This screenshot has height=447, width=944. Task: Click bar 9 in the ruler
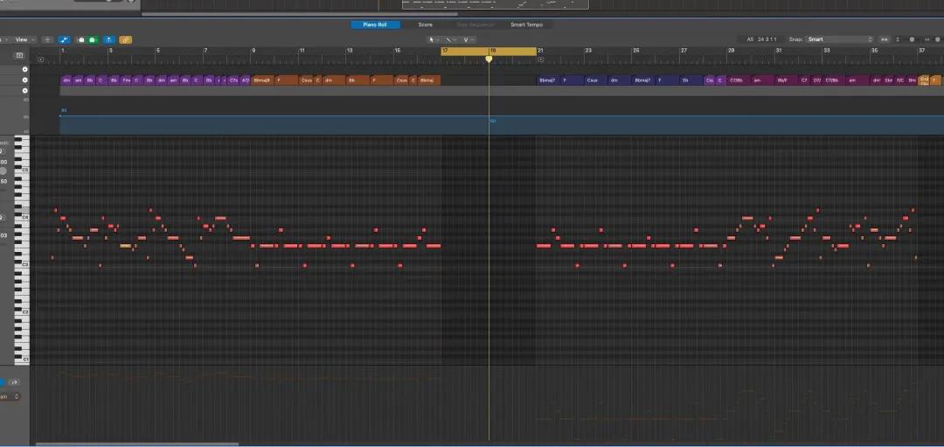click(x=253, y=52)
